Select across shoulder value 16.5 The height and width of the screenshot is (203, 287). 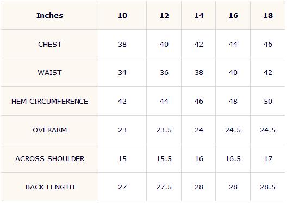(233, 159)
